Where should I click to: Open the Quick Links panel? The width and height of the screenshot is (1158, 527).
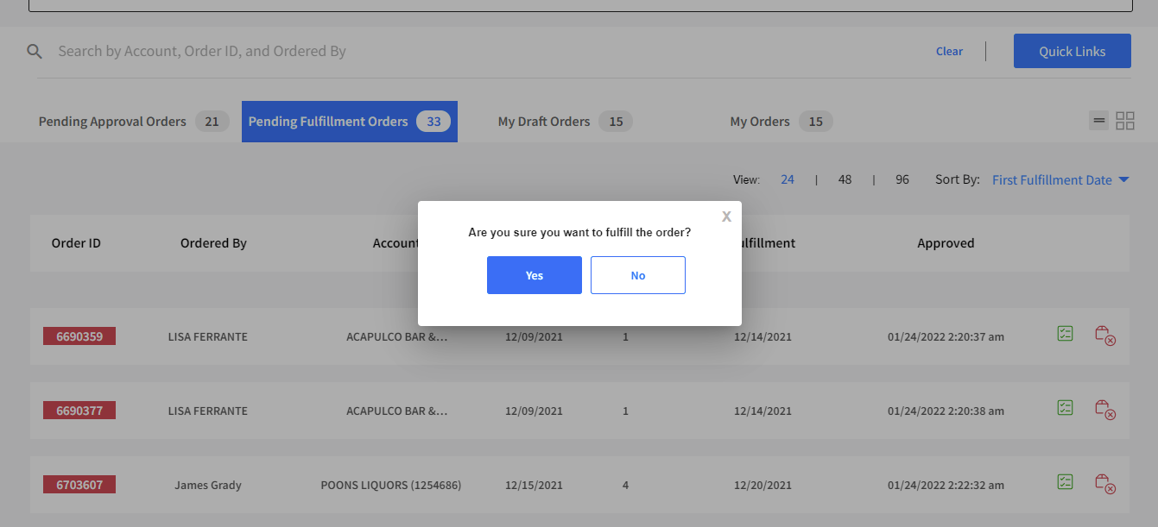pos(1072,50)
